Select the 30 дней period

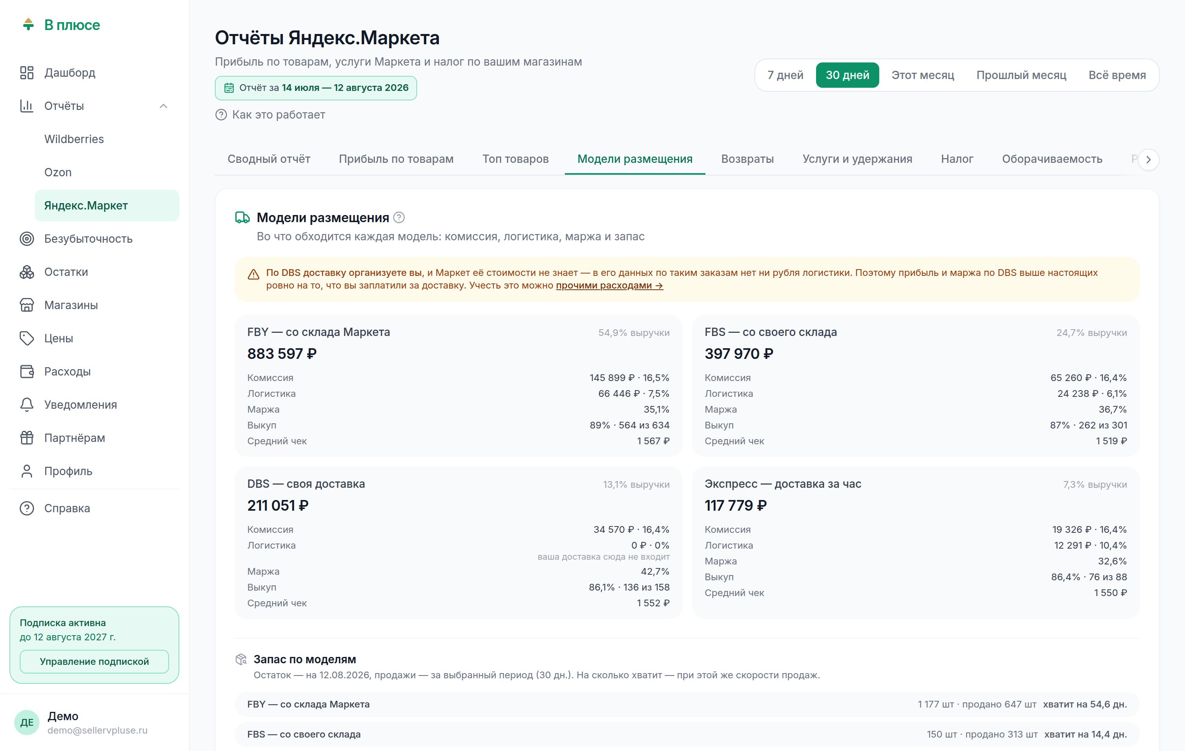847,75
